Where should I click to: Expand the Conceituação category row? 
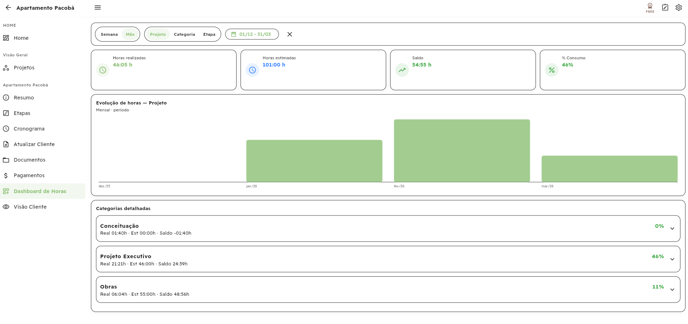pyautogui.click(x=672, y=229)
